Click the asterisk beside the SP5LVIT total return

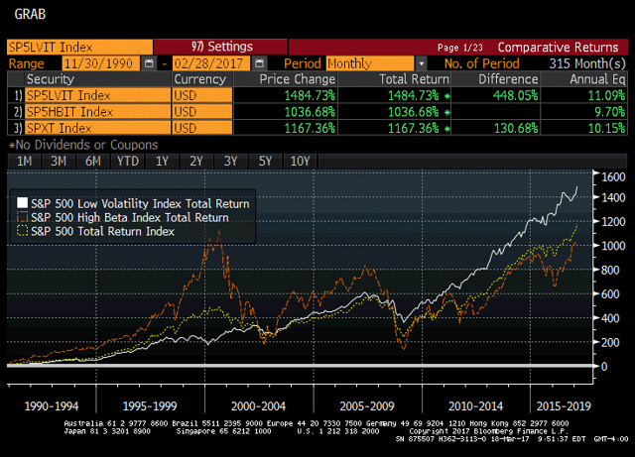click(446, 96)
